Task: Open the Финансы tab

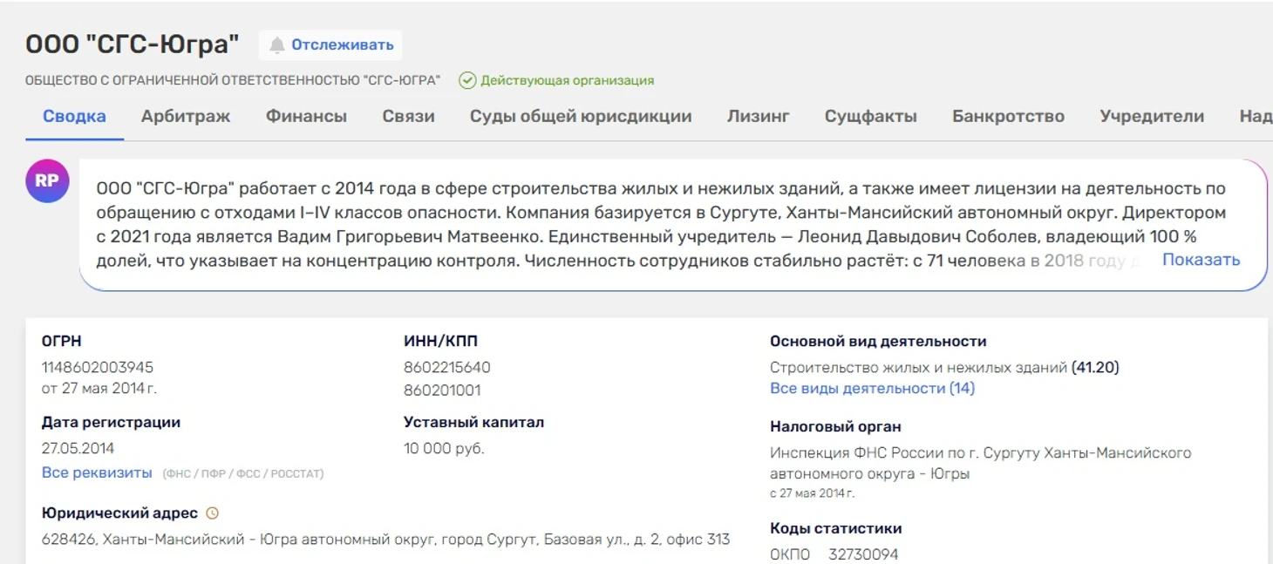Action: coord(306,116)
